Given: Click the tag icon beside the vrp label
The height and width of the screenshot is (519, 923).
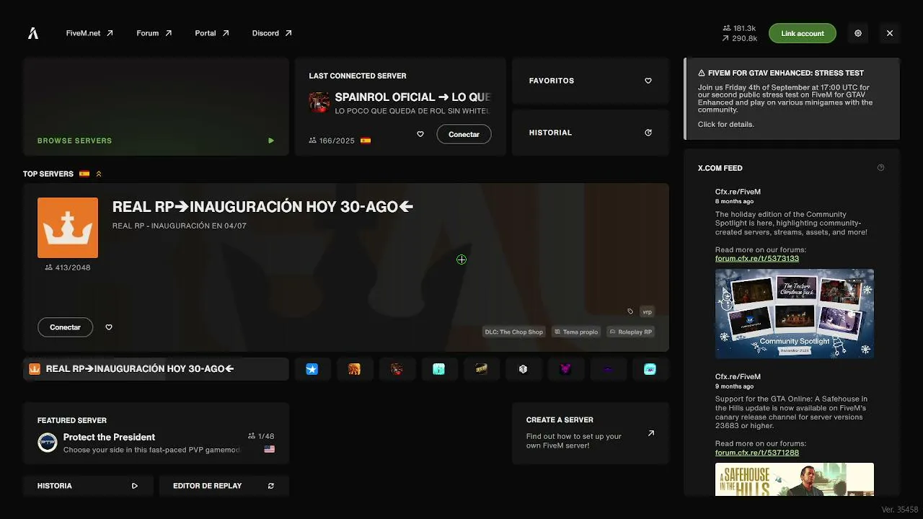Looking at the screenshot, I should (x=630, y=311).
